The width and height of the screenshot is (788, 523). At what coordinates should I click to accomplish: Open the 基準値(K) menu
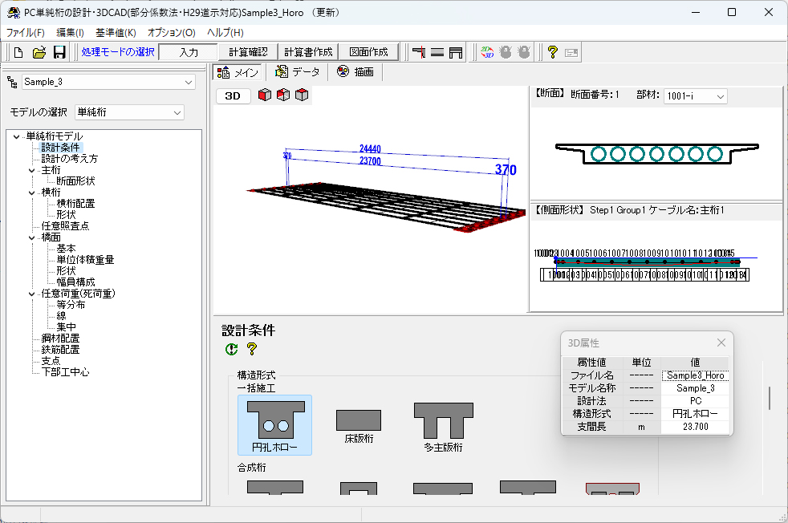tap(116, 33)
